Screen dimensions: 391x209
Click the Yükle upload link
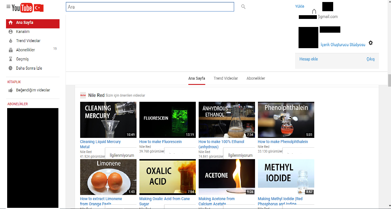click(300, 6)
